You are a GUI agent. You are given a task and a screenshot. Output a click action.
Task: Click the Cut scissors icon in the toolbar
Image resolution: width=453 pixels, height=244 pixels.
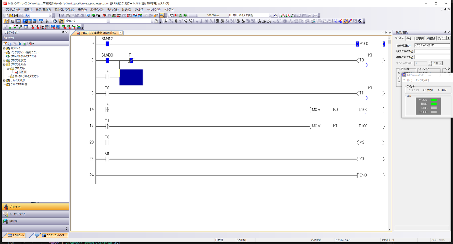pyautogui.click(x=63, y=15)
